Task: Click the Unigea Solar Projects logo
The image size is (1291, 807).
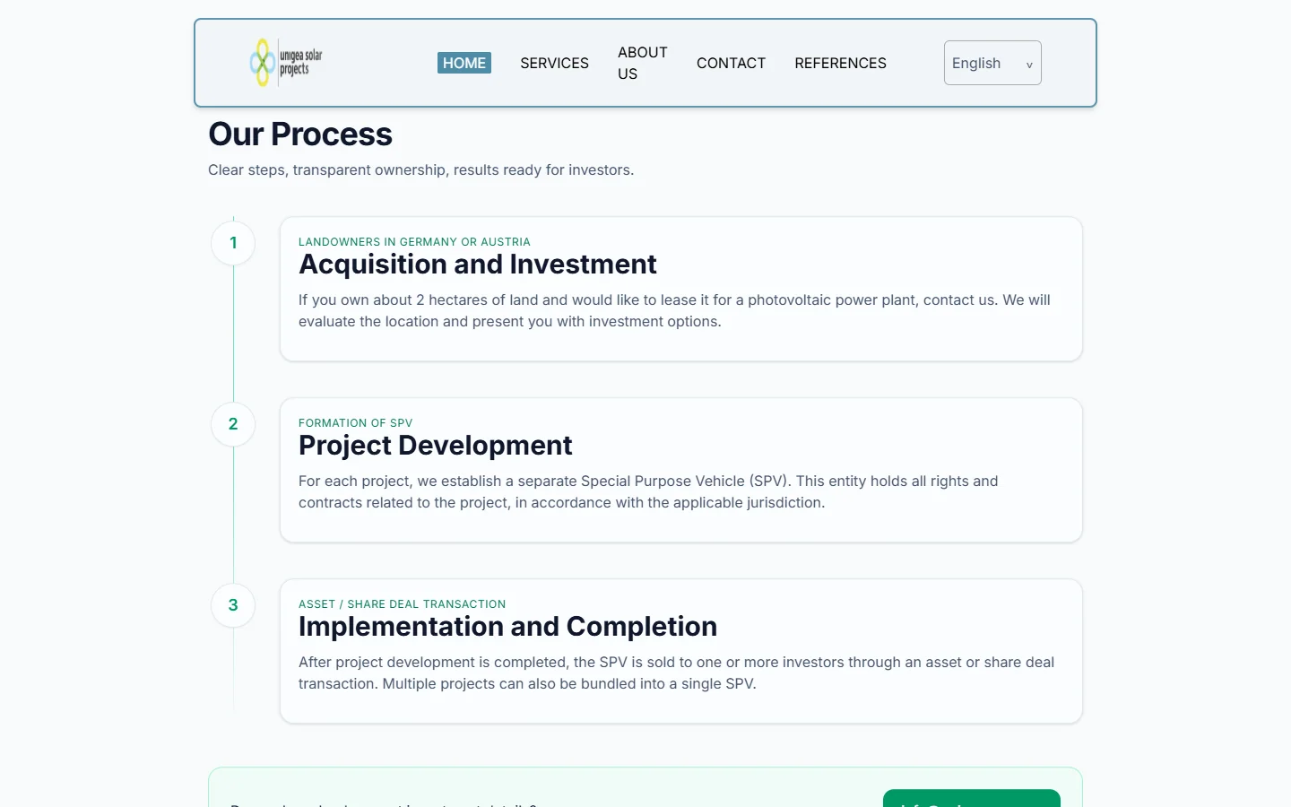Action: [286, 63]
